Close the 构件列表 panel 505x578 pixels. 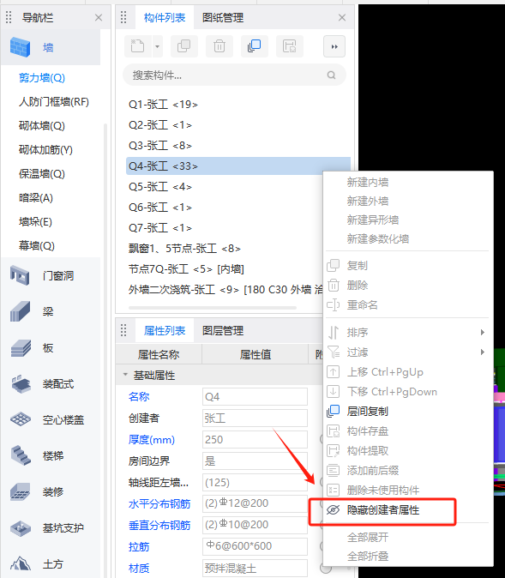click(x=342, y=17)
